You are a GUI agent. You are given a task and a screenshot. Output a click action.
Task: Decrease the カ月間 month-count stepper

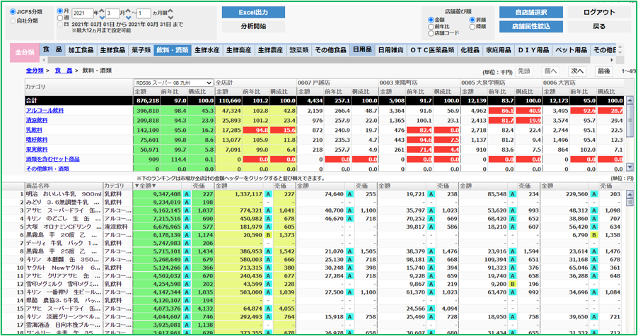coord(170,17)
